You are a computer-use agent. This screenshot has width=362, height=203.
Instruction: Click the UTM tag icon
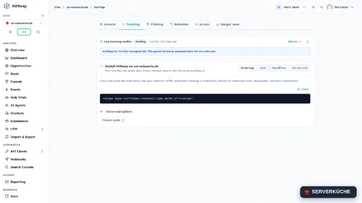7,129
